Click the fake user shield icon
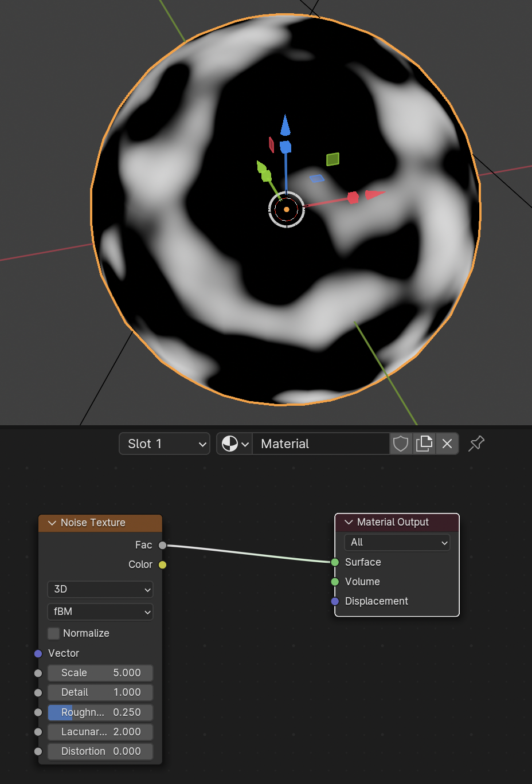Screen dimensions: 532x784 point(401,444)
